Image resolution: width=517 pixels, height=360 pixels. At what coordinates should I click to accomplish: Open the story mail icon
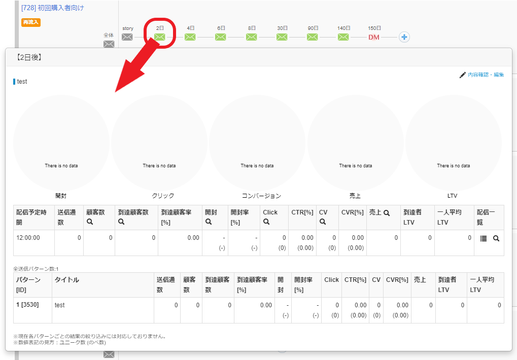127,37
